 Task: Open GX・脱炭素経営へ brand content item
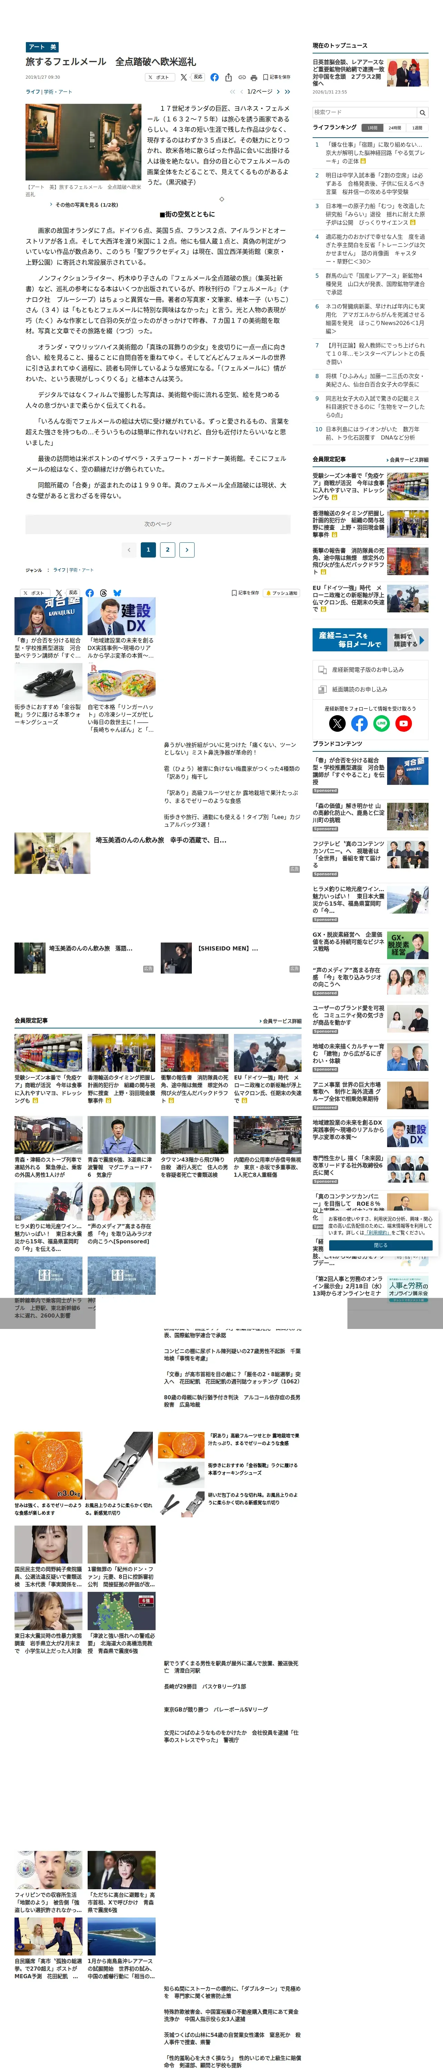[348, 942]
